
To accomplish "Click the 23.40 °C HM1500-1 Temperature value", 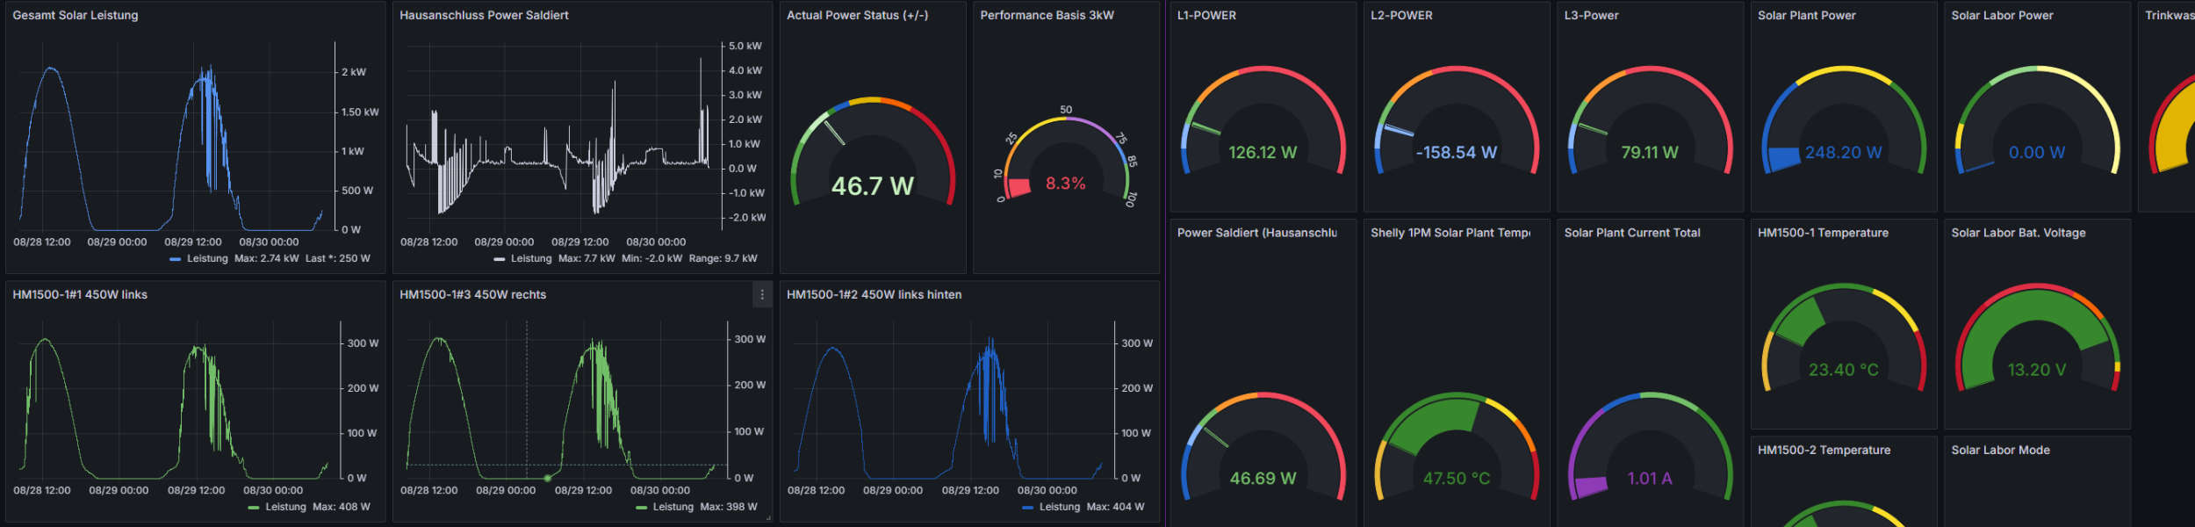I will pyautogui.click(x=1843, y=370).
